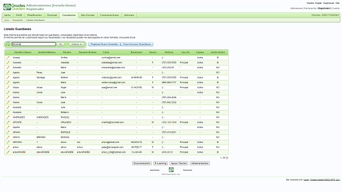
Task: Click the Salir logout link
Action: click(337, 3)
